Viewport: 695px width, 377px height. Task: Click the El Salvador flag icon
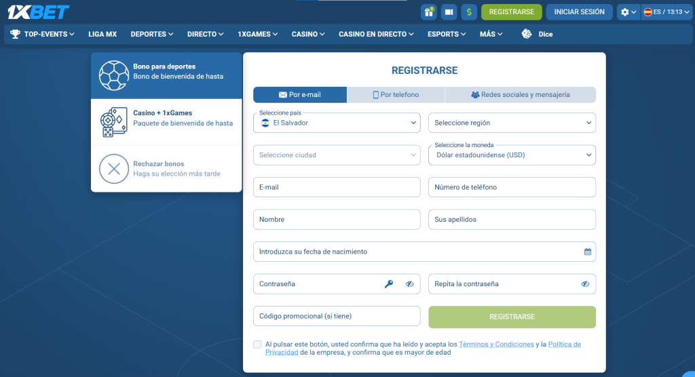click(x=265, y=123)
